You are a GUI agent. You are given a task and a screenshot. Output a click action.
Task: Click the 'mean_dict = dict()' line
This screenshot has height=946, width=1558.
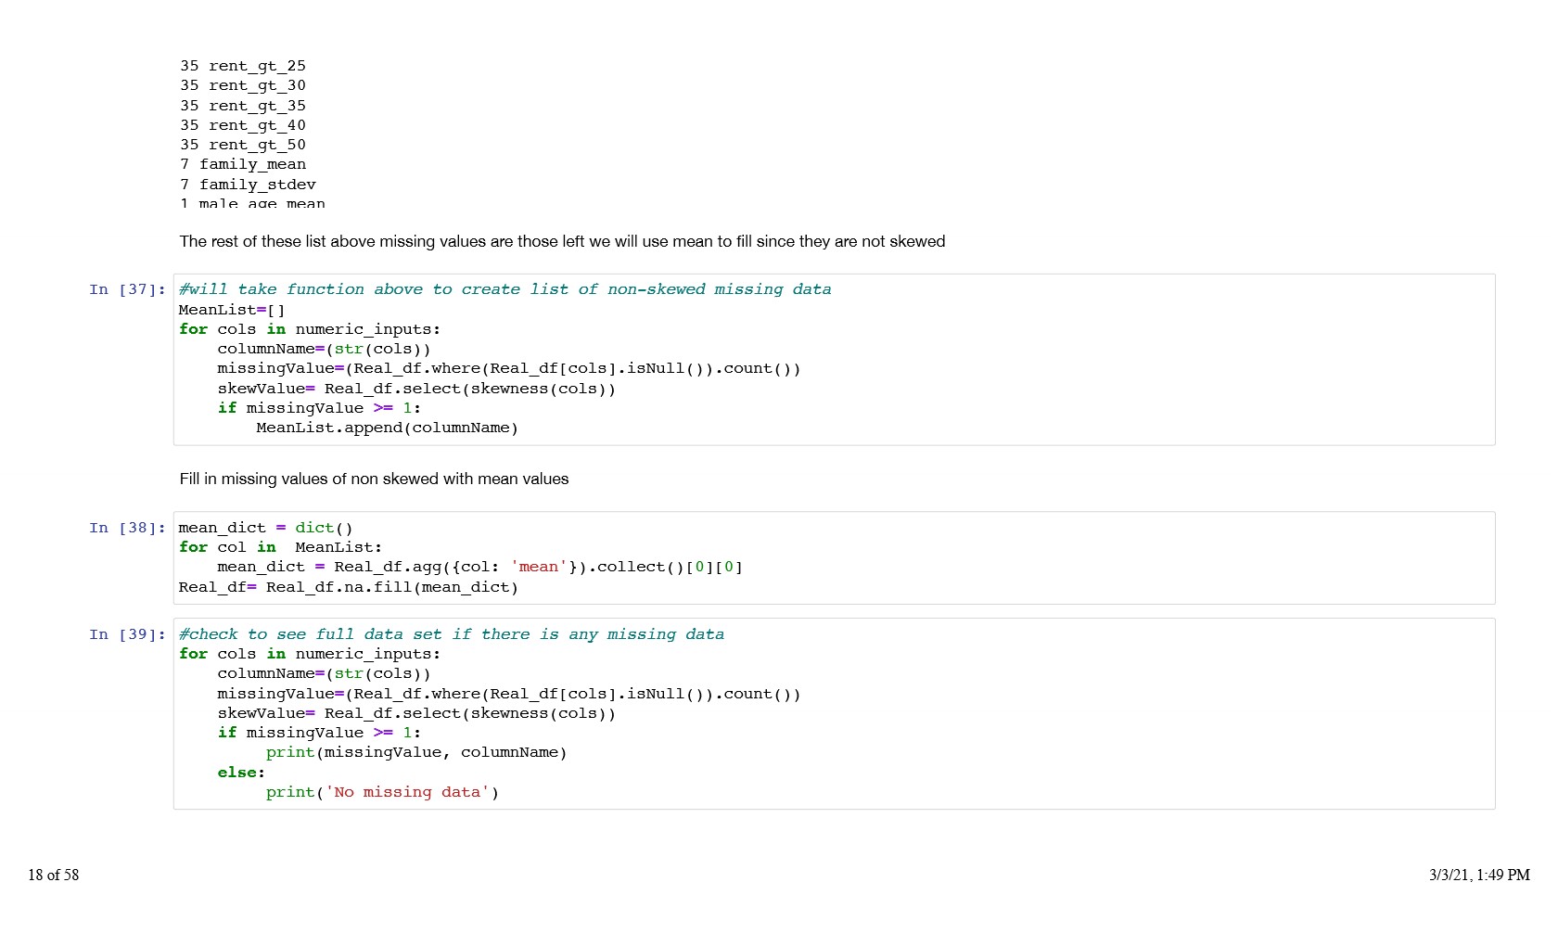tap(265, 528)
